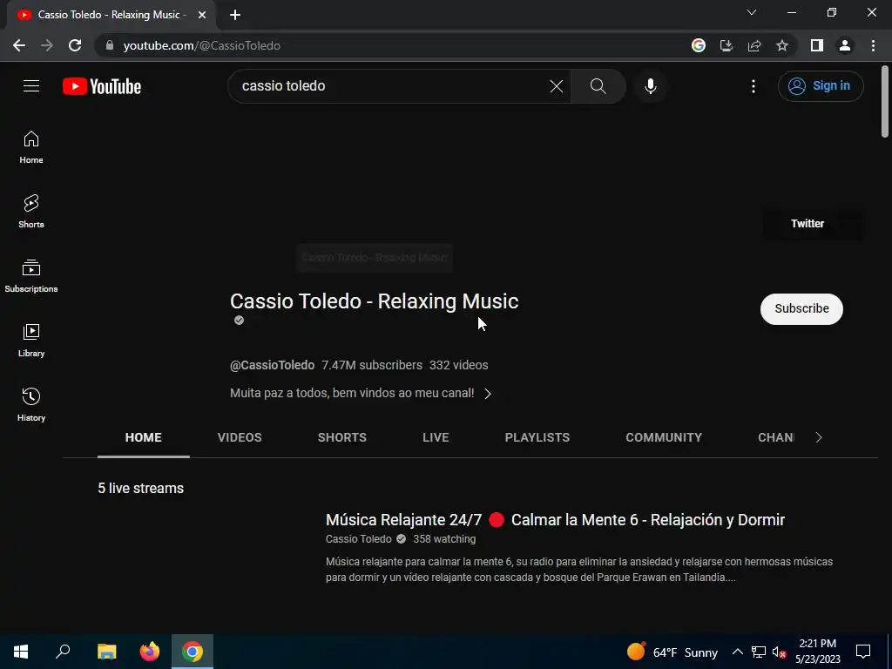This screenshot has width=892, height=669.
Task: Expand the channel description arrow
Action: [x=488, y=394]
